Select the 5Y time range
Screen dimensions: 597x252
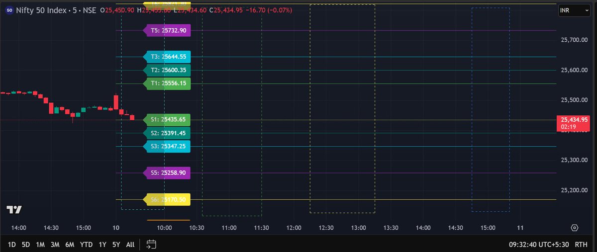click(x=116, y=245)
